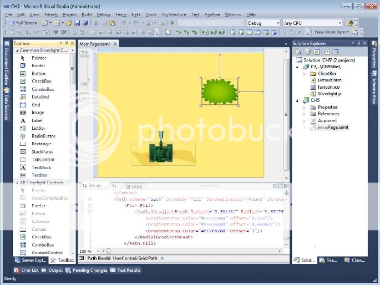This screenshot has width=380, height=285.
Task: Close the MainPage.xaml tab
Action: pos(115,44)
